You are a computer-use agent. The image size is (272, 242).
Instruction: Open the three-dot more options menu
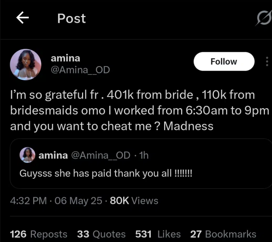(267, 62)
